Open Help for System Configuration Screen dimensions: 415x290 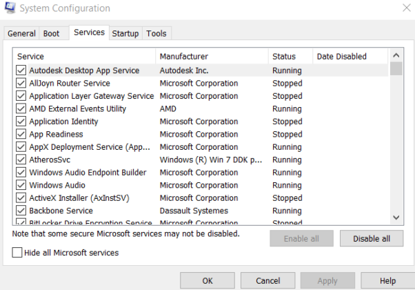point(387,280)
